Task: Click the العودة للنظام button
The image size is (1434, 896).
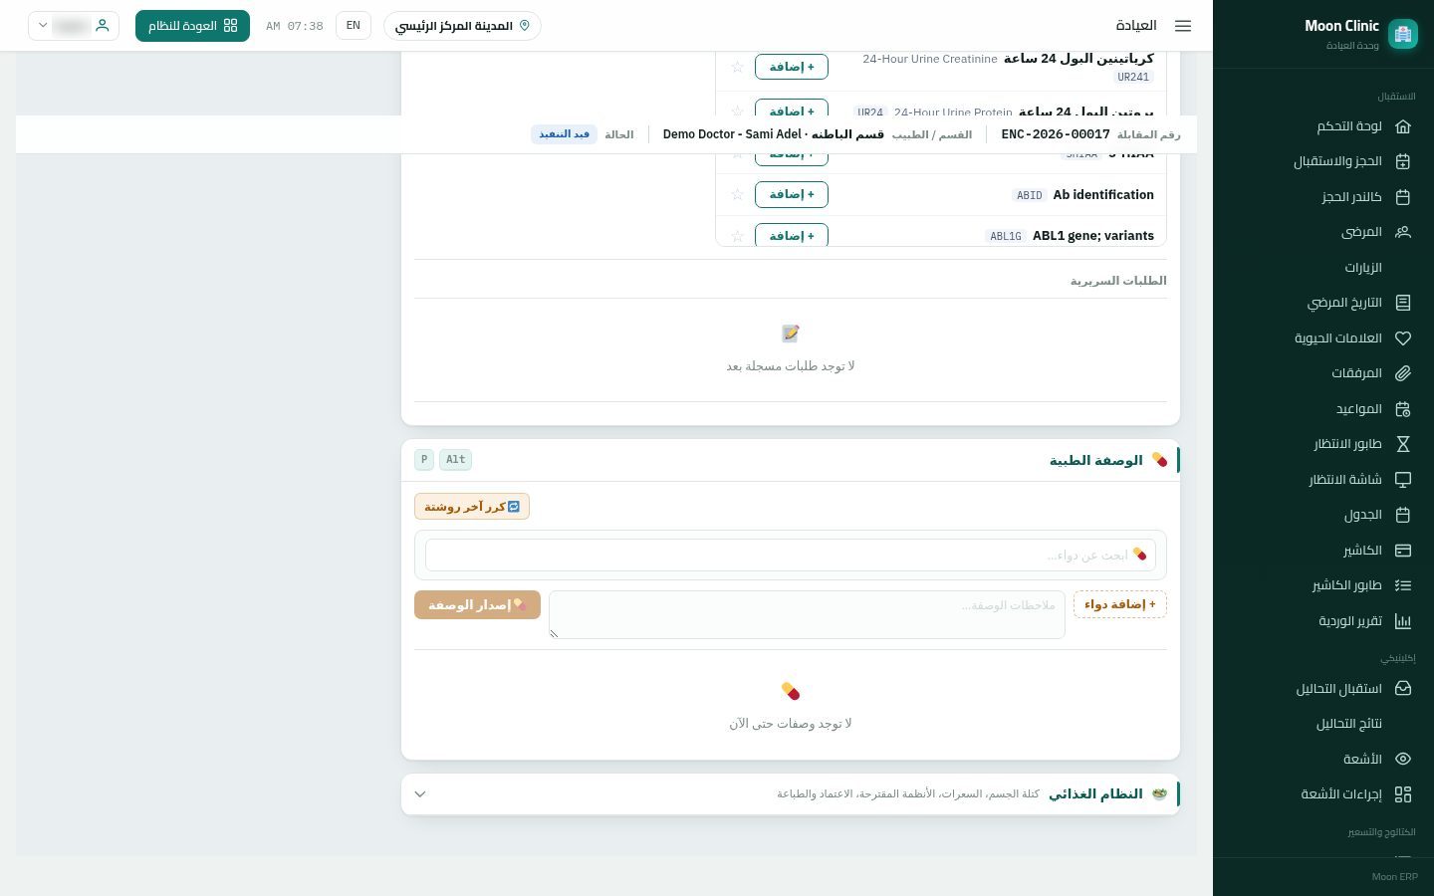Action: (x=192, y=26)
